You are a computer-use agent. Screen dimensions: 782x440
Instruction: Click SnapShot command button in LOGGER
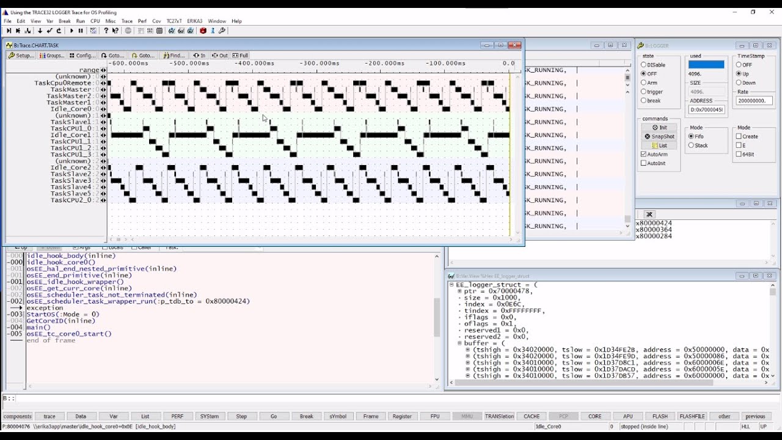(x=659, y=136)
